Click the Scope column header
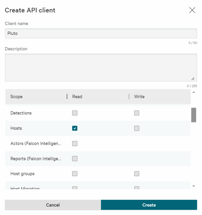The image size is (202, 215). click(16, 97)
